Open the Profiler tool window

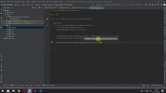click(38, 85)
